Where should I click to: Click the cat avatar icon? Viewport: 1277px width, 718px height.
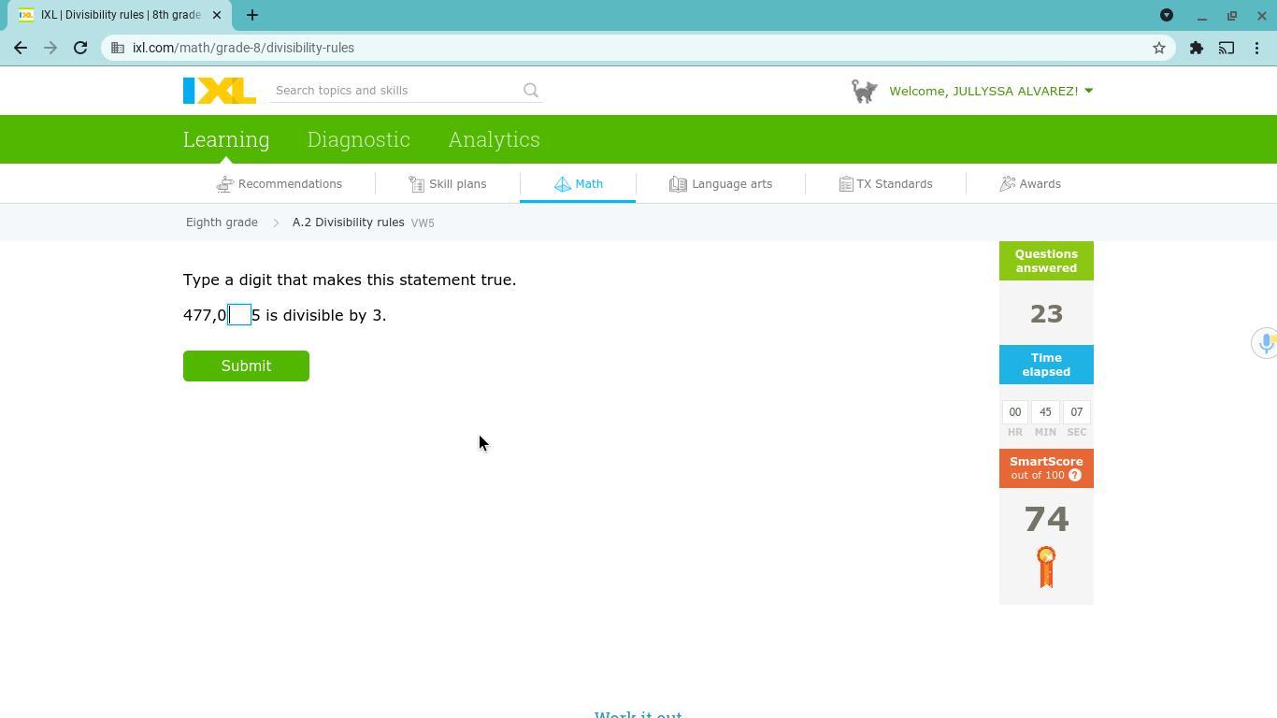[865, 91]
